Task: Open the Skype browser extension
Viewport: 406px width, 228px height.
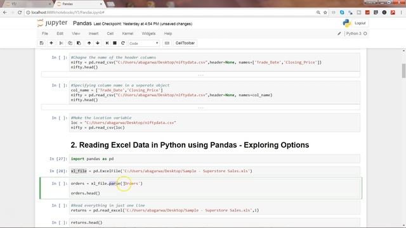Action: coord(342,13)
